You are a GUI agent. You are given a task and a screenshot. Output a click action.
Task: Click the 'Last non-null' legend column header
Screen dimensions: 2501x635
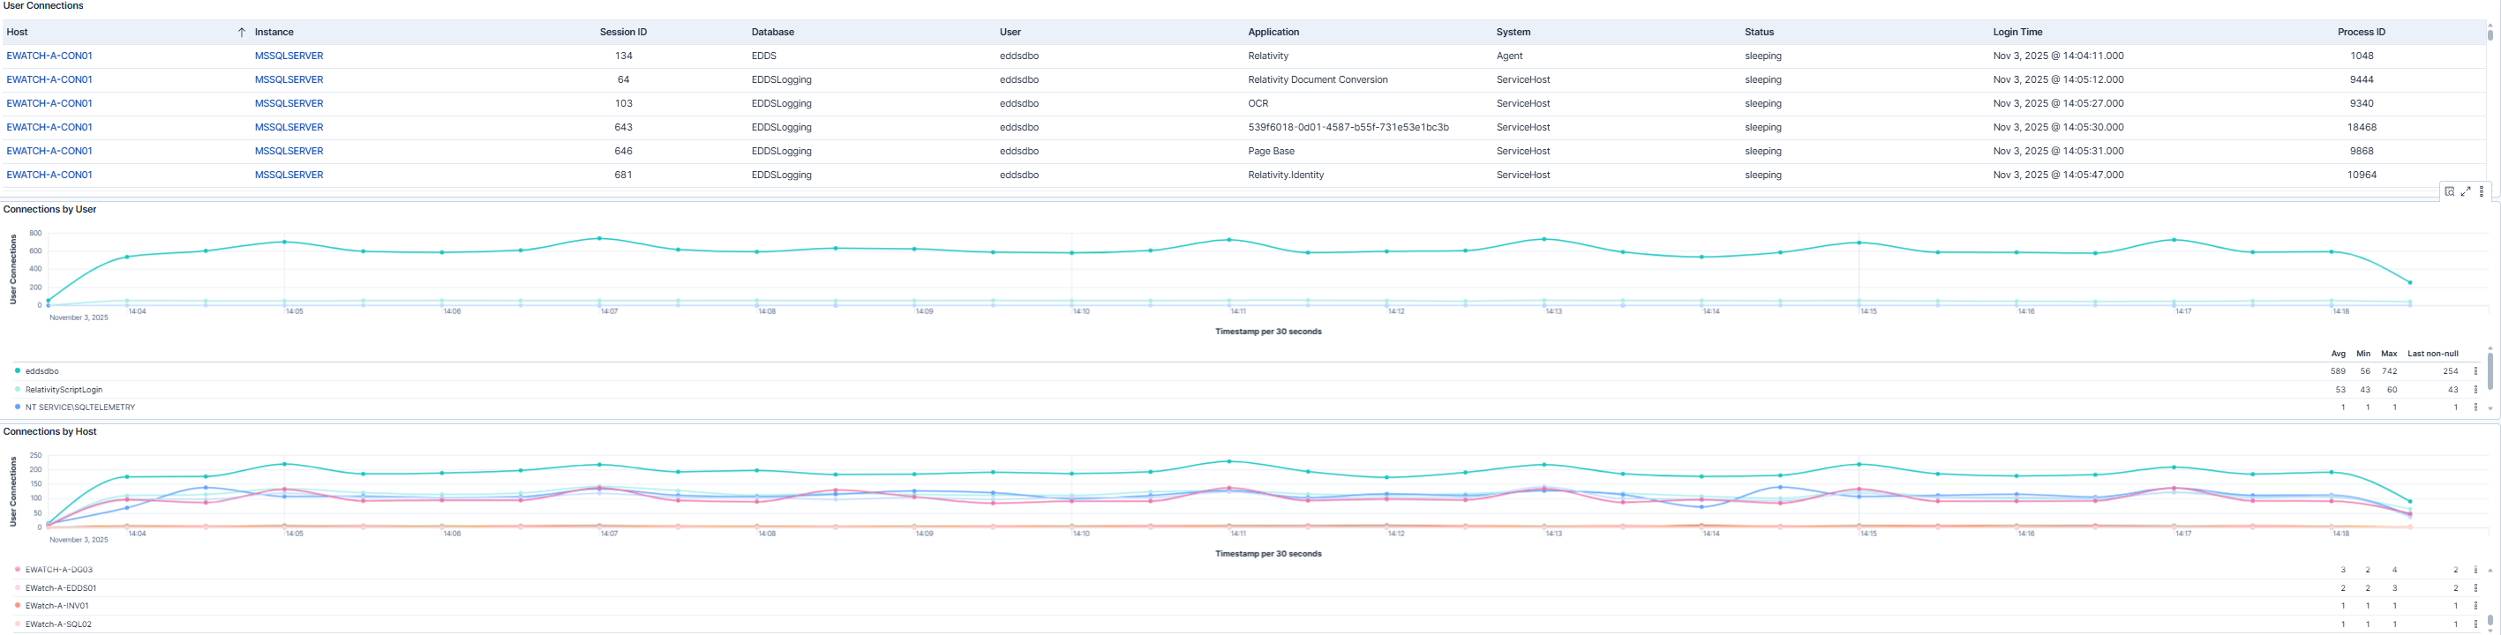coord(2433,354)
